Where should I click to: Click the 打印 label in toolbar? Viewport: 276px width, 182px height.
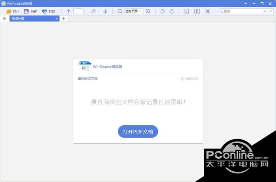(x=52, y=11)
